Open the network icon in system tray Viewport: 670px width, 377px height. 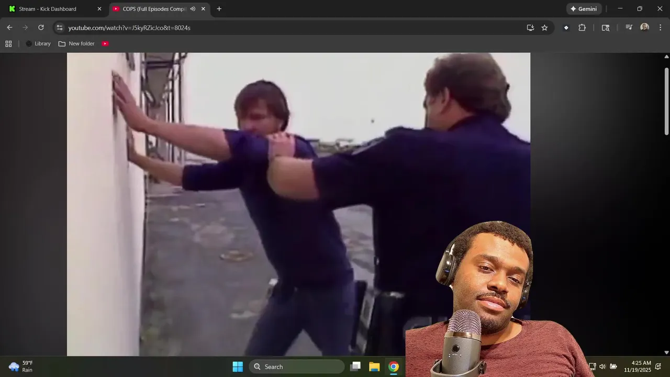(592, 367)
